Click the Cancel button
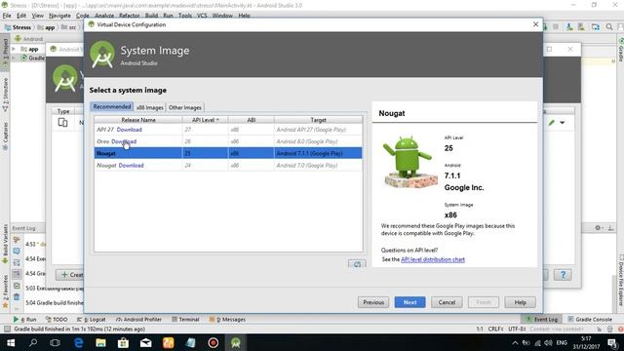This screenshot has width=624, height=351. click(x=447, y=302)
